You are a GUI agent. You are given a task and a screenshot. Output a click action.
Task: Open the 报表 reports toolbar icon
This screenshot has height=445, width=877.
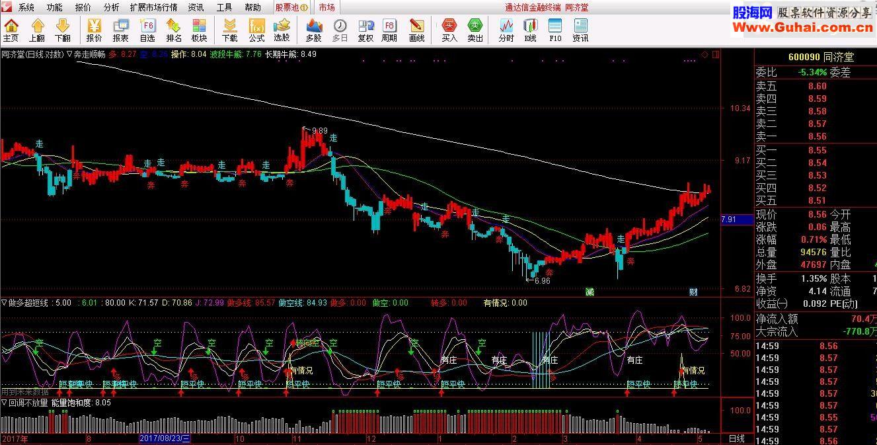[121, 30]
